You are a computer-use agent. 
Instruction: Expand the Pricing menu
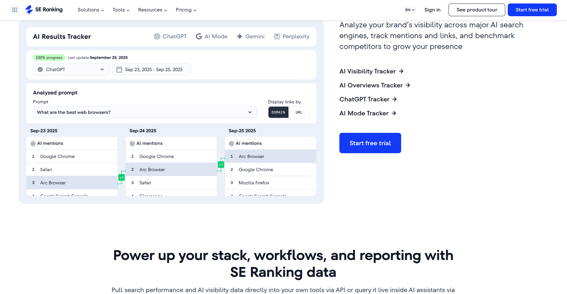coord(186,10)
